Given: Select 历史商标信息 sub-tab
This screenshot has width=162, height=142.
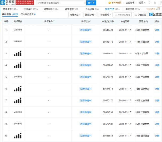Looking at the screenshot, I should (x=28, y=14).
